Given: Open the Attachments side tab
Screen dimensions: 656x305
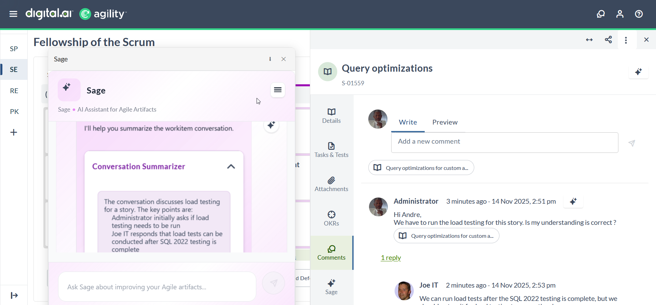Looking at the screenshot, I should click(331, 184).
